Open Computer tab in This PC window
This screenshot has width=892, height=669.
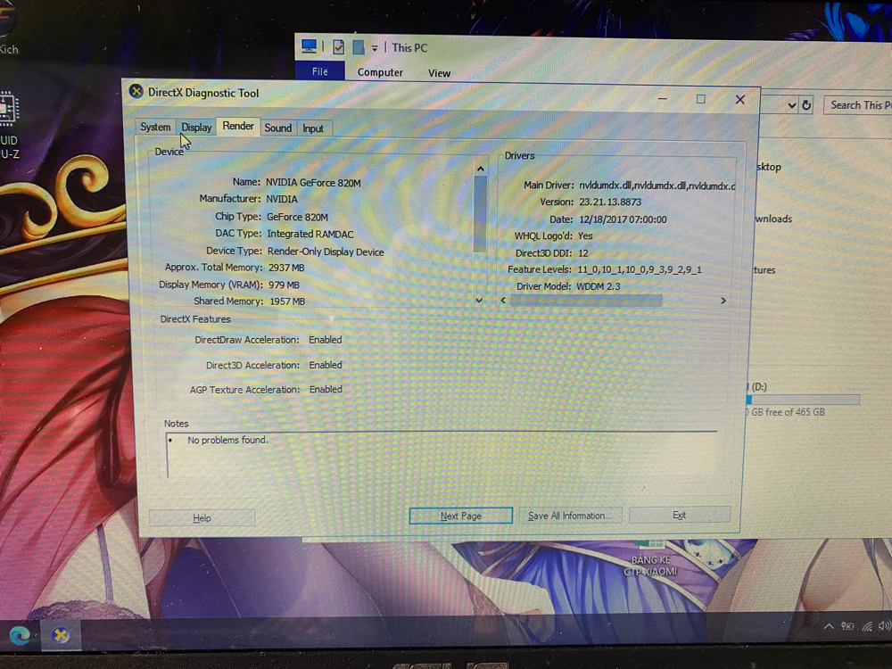coord(380,72)
